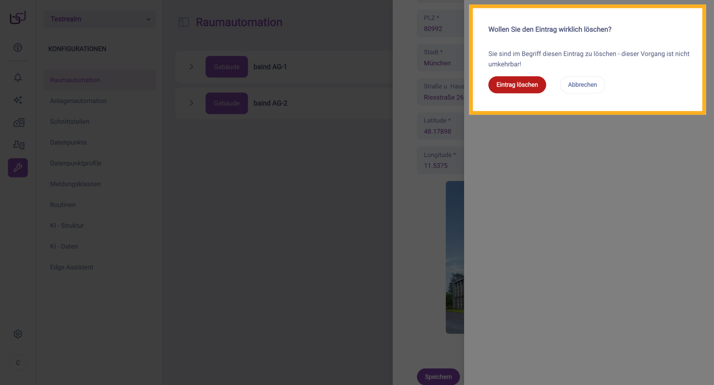Open settings gear icon
The image size is (714, 385).
18,334
